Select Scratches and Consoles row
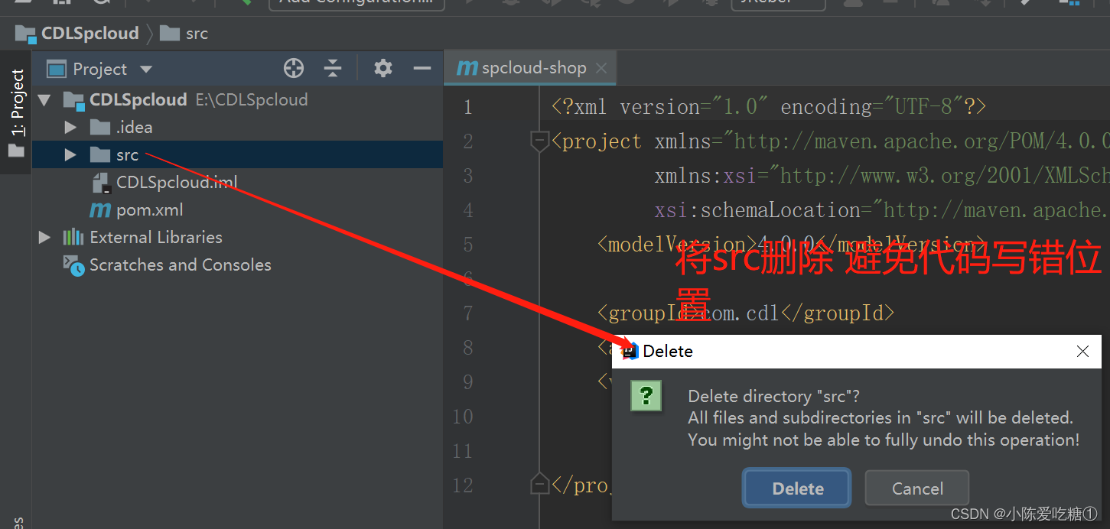Viewport: 1110px width, 529px height. click(237, 265)
